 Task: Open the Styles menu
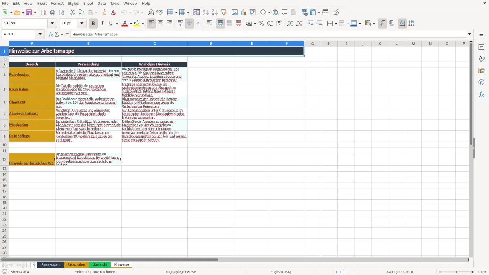(73, 3)
